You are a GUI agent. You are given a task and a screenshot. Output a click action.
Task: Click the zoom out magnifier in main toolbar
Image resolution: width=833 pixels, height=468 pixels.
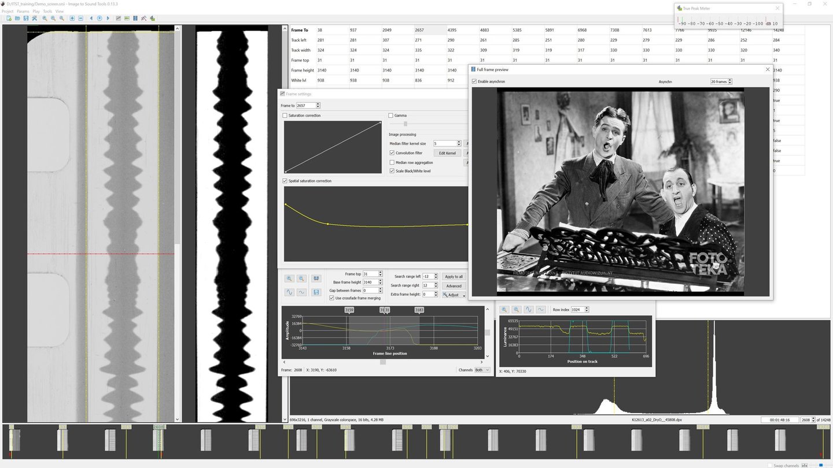[53, 18]
